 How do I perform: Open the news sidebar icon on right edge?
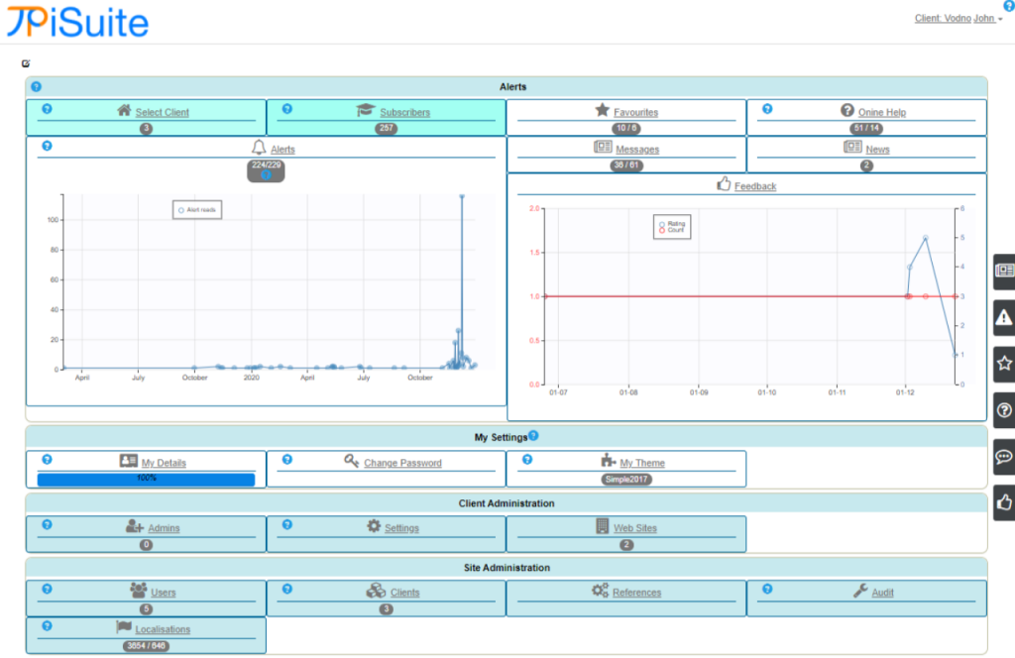(x=1003, y=271)
